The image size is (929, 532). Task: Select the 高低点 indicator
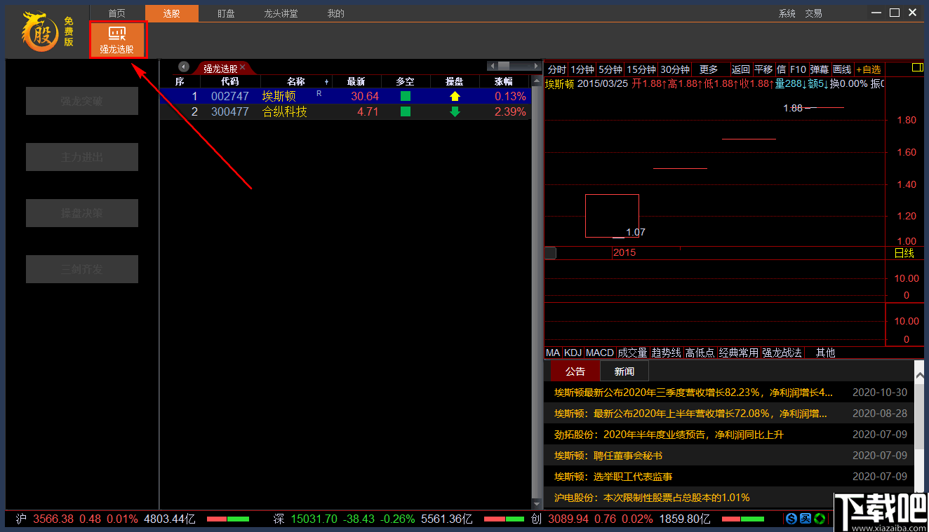tap(700, 353)
